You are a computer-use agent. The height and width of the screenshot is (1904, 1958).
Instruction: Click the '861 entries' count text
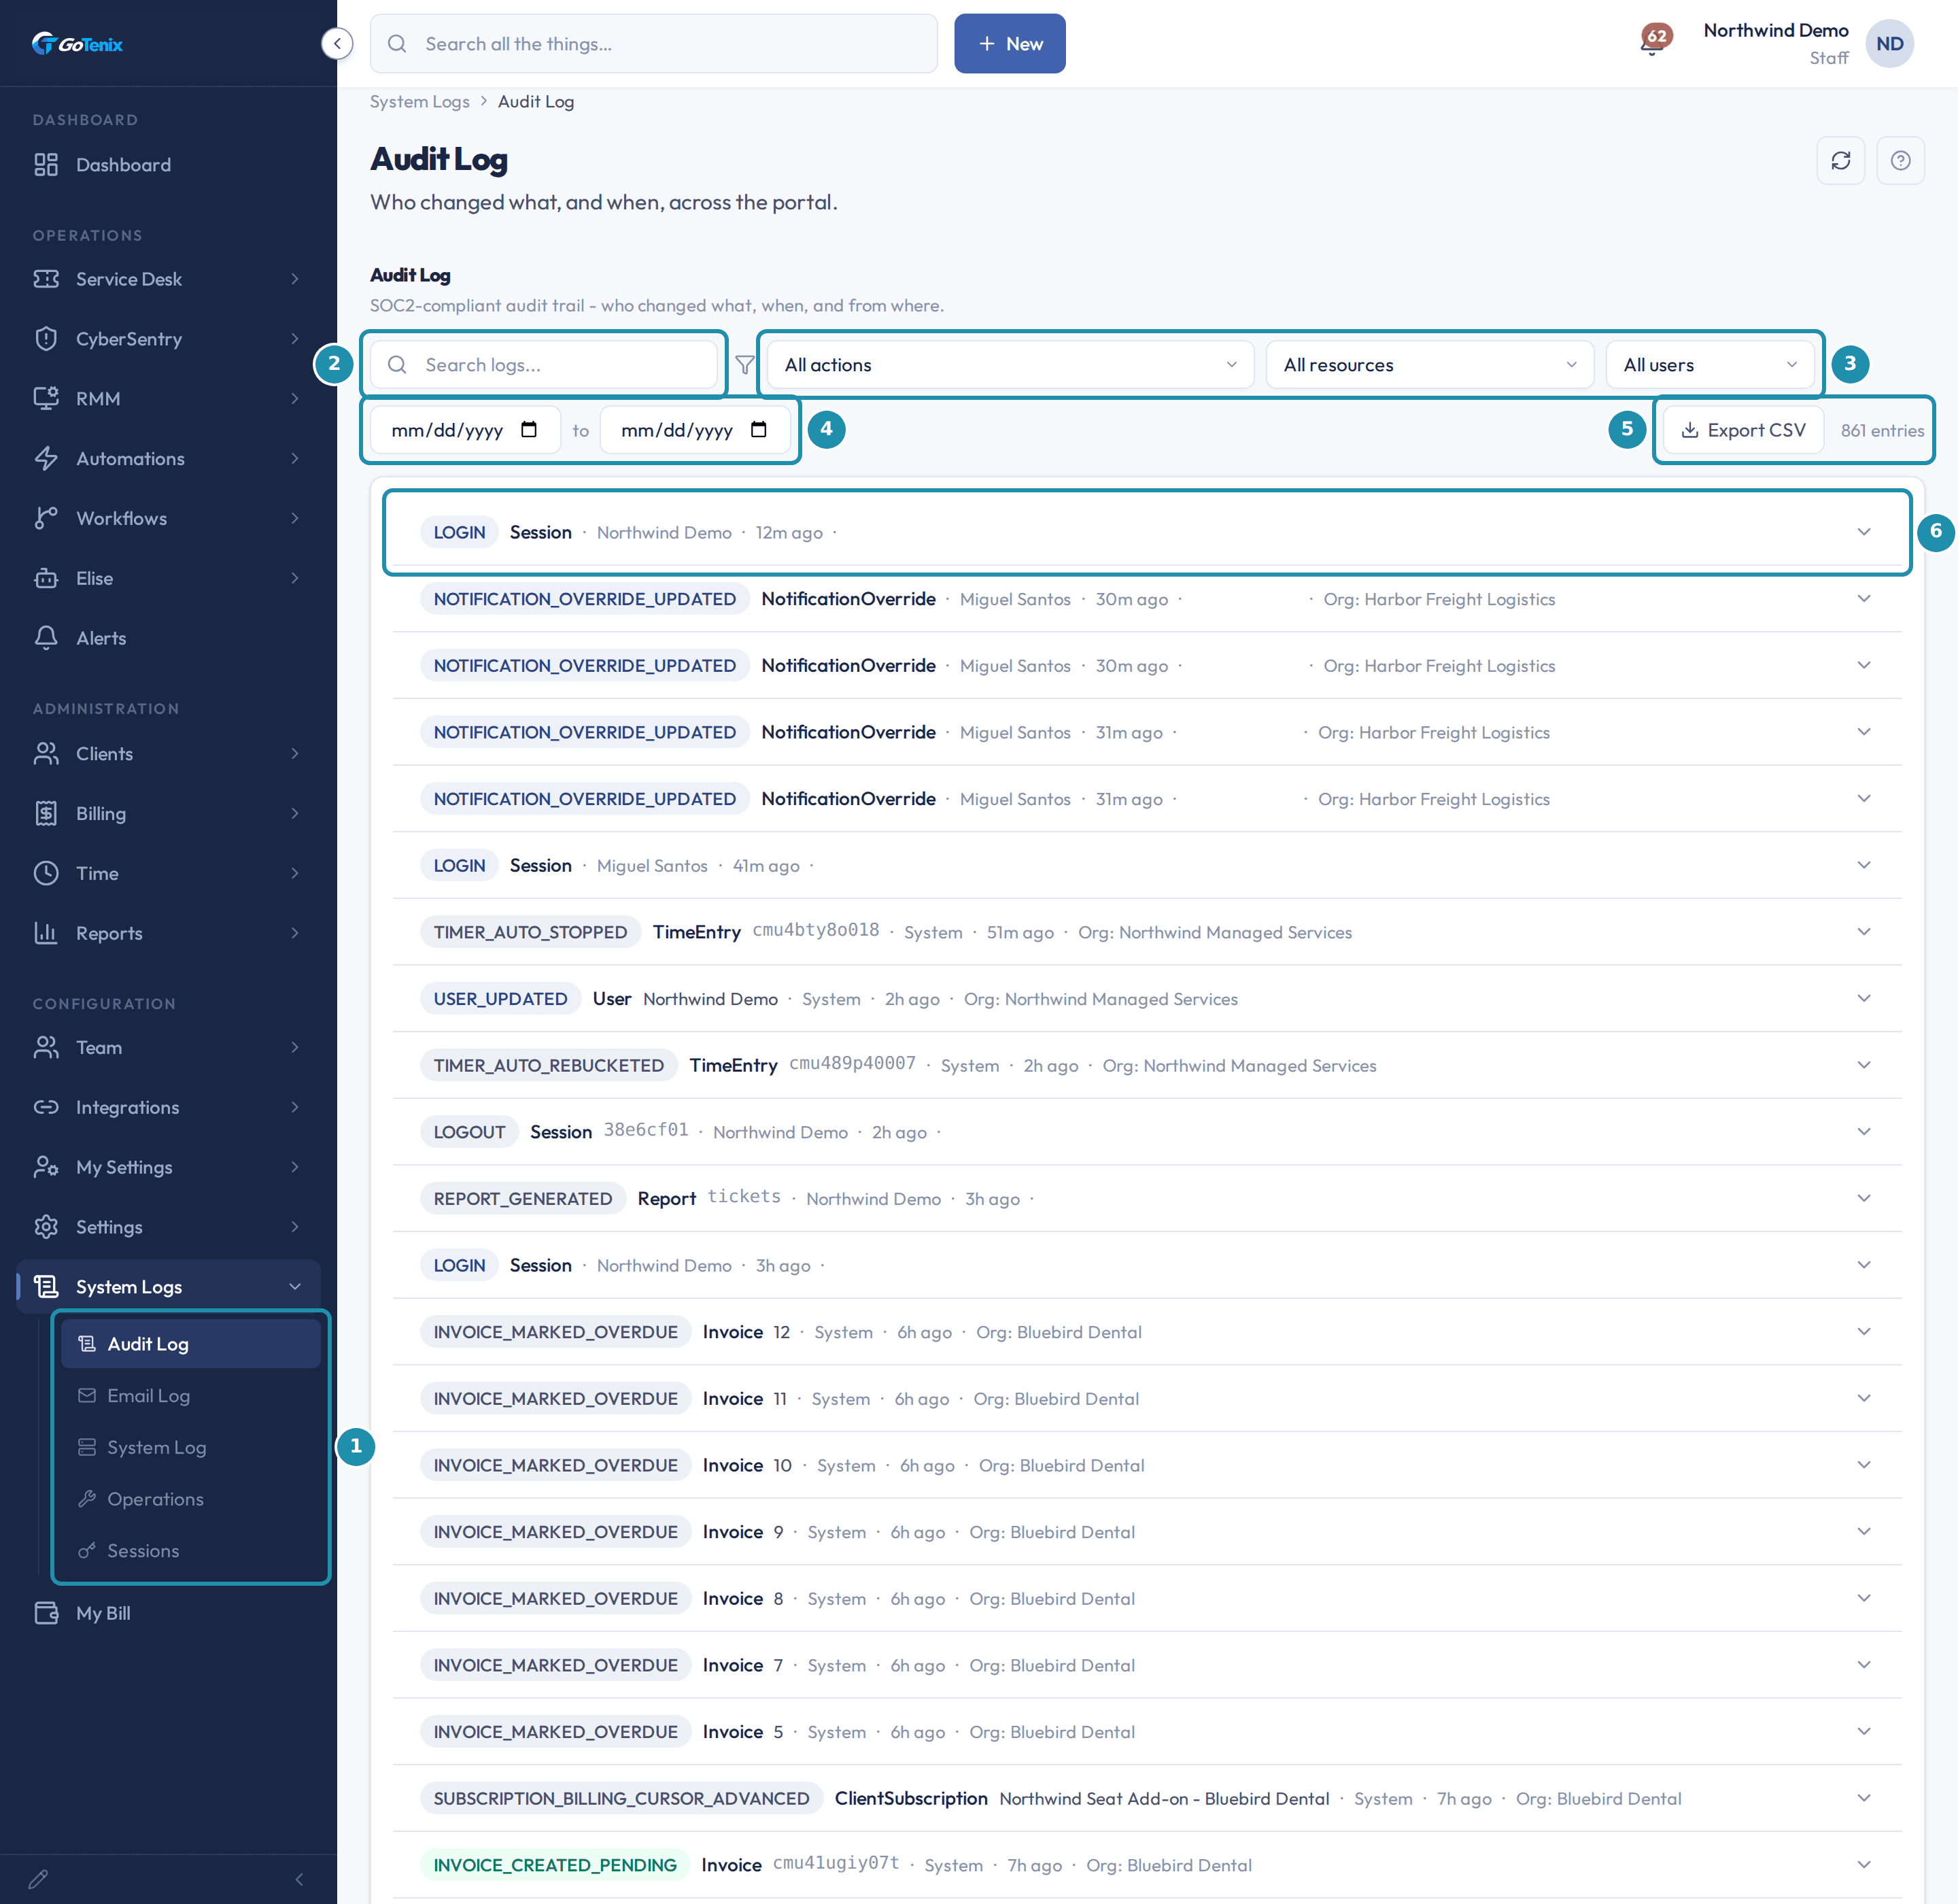[x=1882, y=431]
